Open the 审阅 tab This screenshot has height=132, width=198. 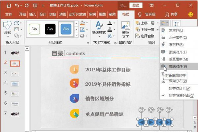tap(92, 14)
